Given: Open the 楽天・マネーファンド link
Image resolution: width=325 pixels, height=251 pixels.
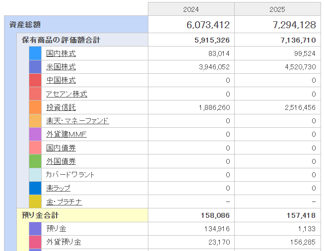Looking at the screenshot, I should coord(77,121).
